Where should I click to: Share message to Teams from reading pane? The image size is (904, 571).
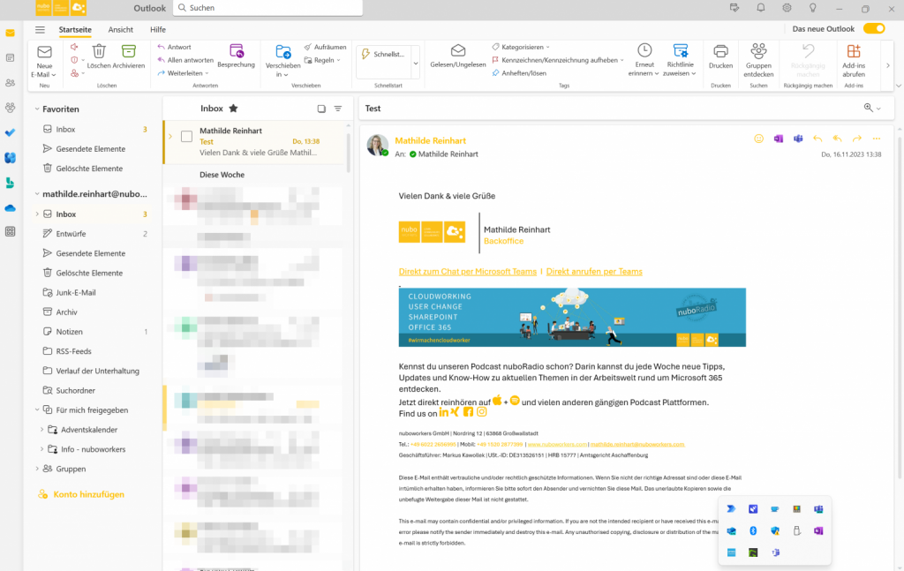pos(798,139)
